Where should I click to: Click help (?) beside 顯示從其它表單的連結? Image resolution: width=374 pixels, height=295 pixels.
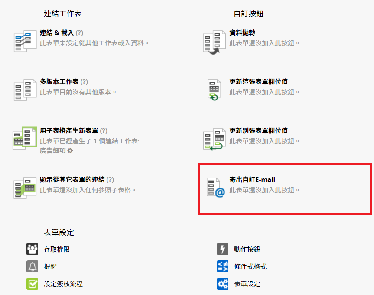click(x=110, y=180)
